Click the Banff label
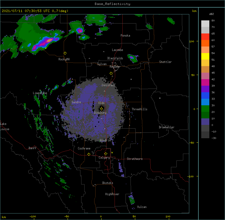The image size is (225, 220). click(x=32, y=148)
